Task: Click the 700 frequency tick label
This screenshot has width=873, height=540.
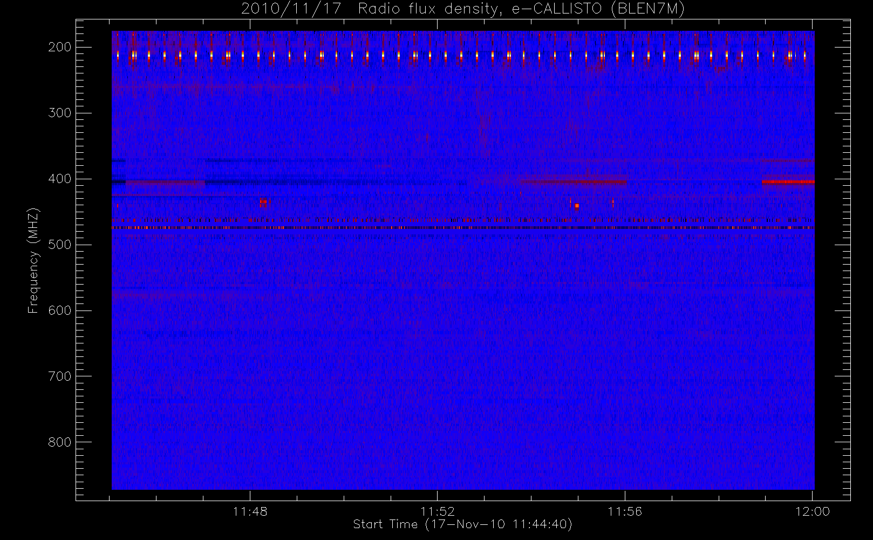Action: tap(59, 376)
